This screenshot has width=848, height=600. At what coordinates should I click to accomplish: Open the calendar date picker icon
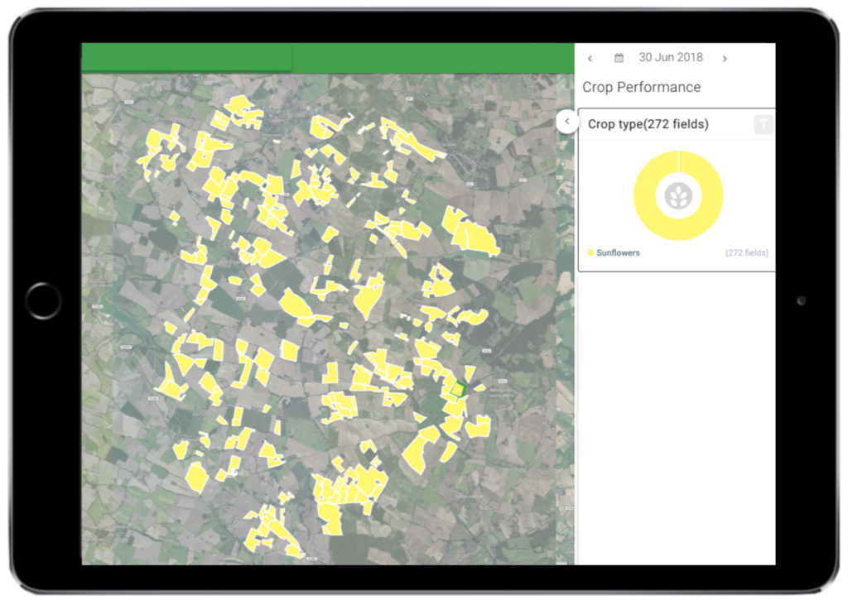[619, 58]
